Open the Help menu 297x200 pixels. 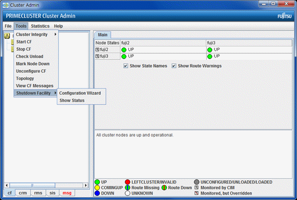tap(58, 26)
